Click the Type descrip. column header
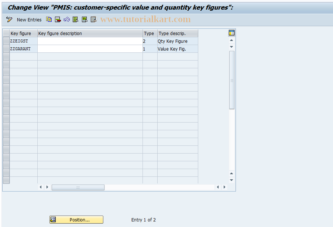This screenshot has height=227, width=333. tap(178, 33)
